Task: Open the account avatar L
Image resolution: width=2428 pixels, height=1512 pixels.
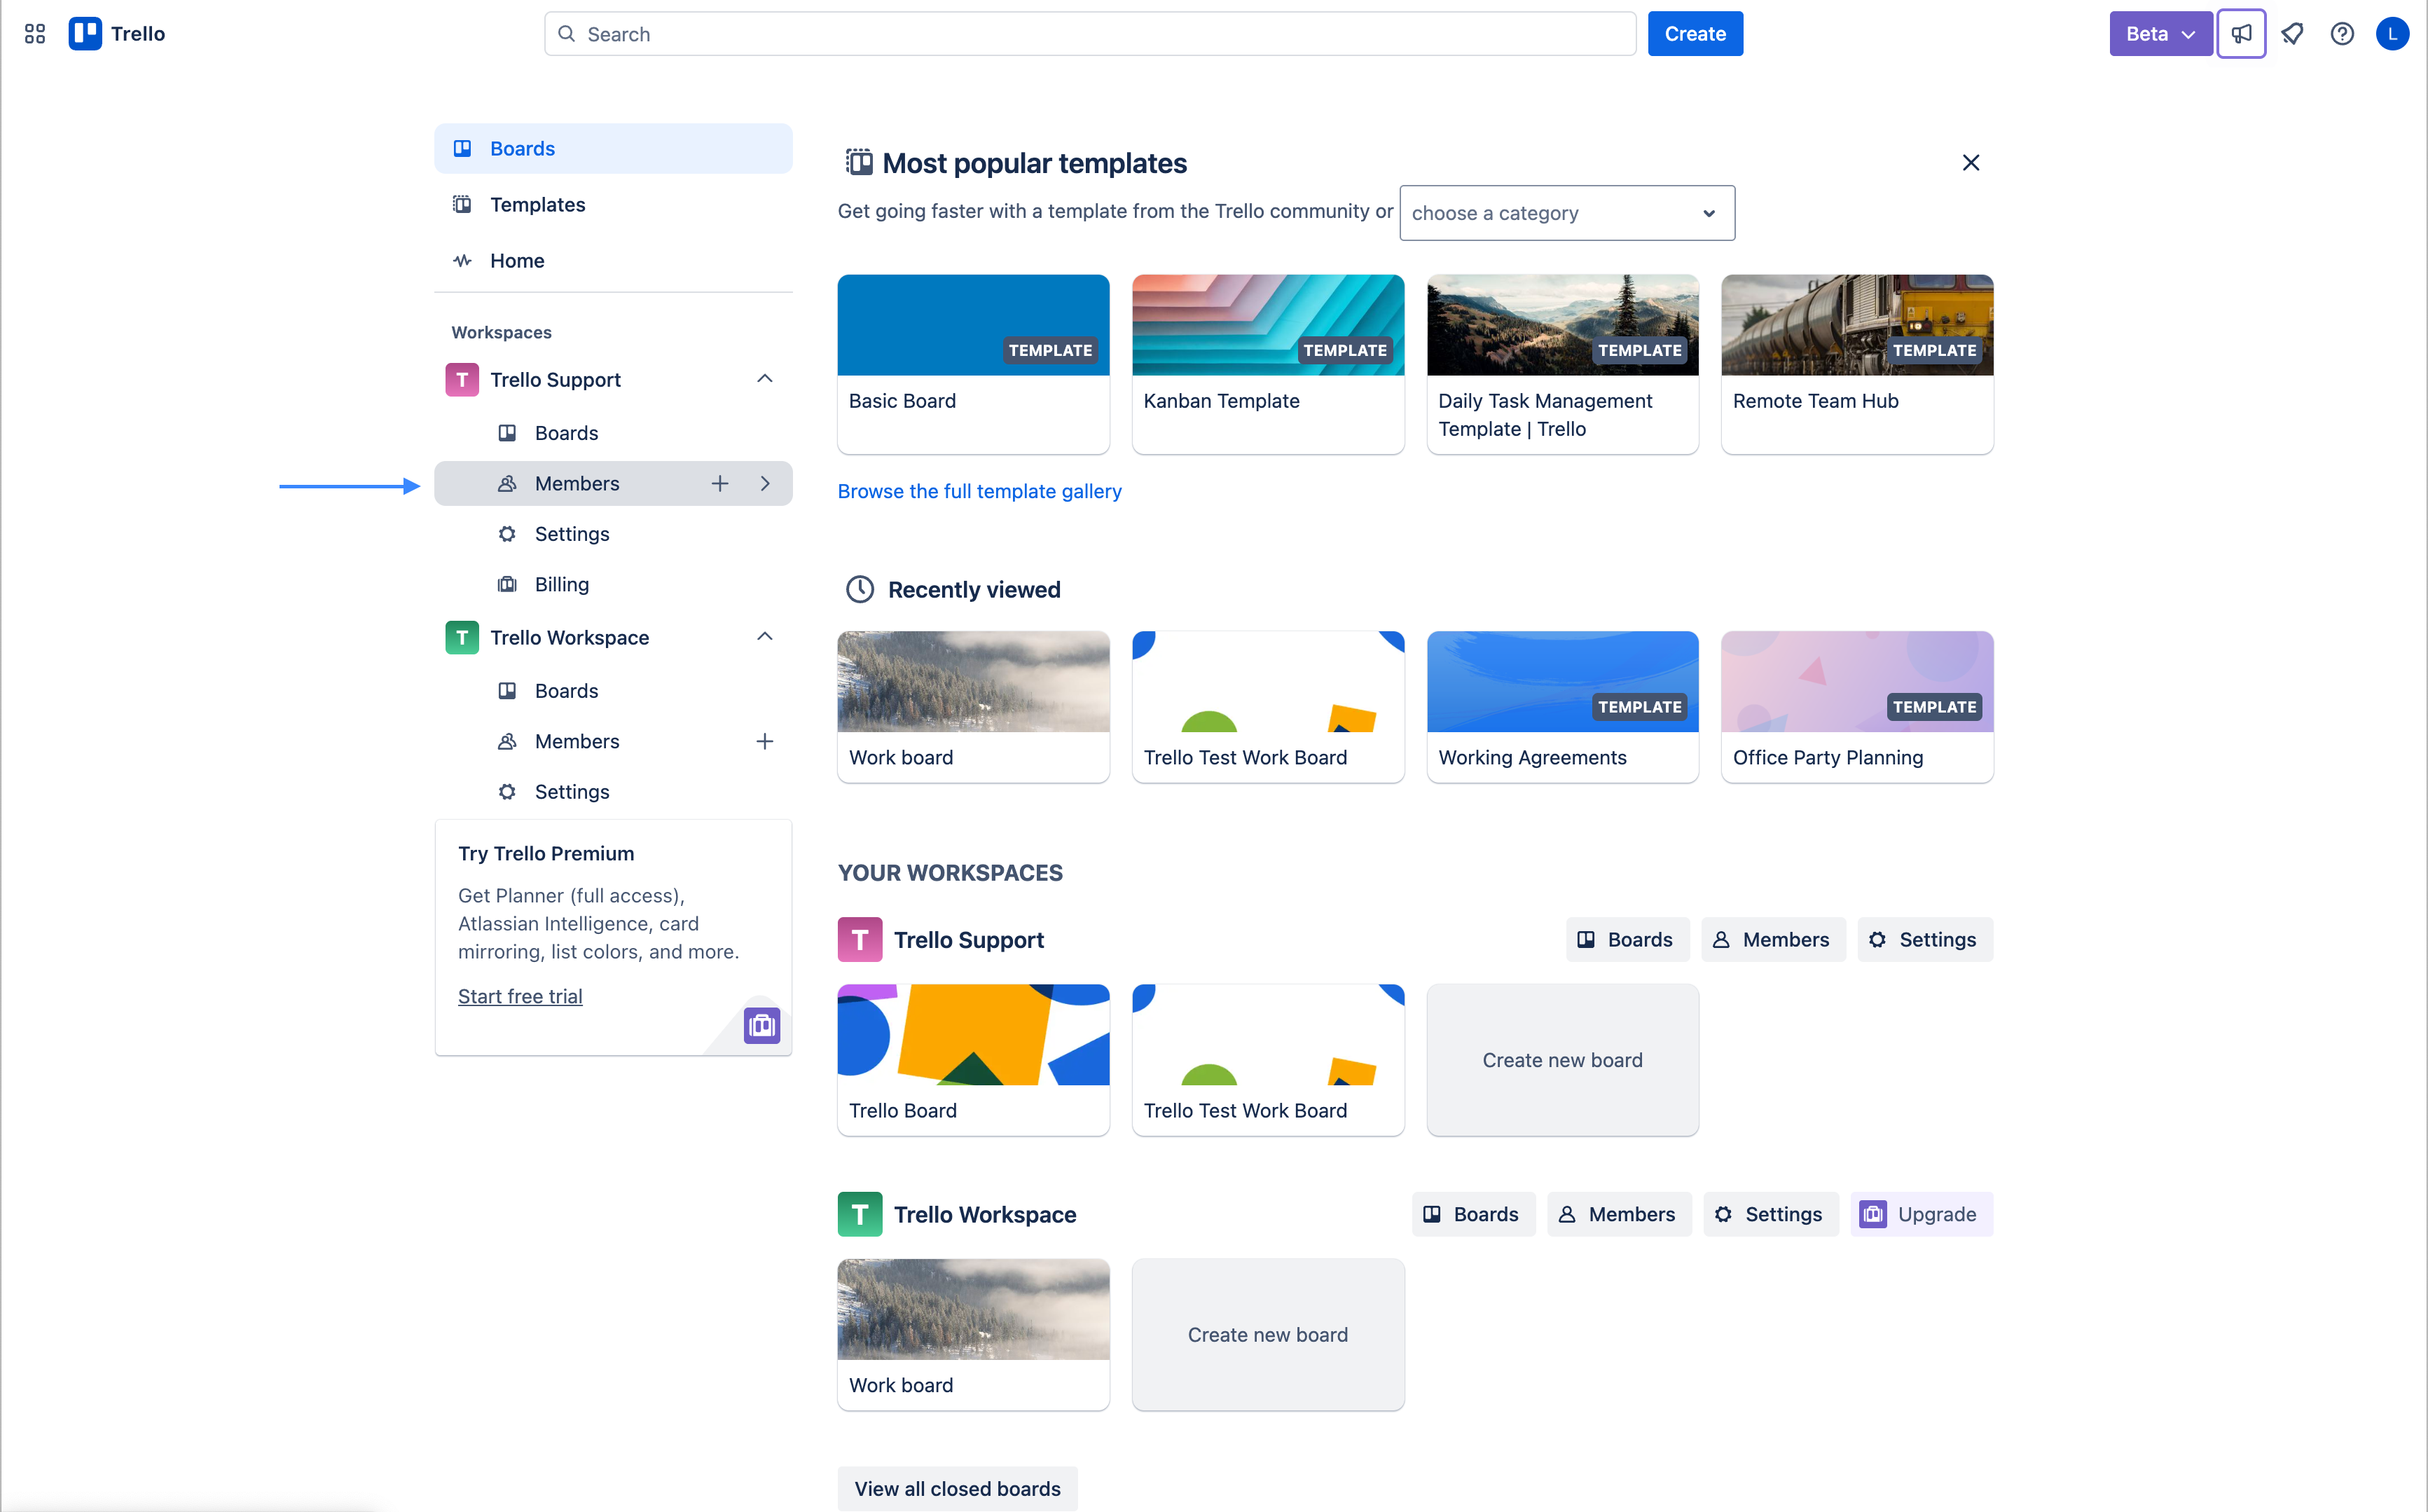Action: [2392, 34]
